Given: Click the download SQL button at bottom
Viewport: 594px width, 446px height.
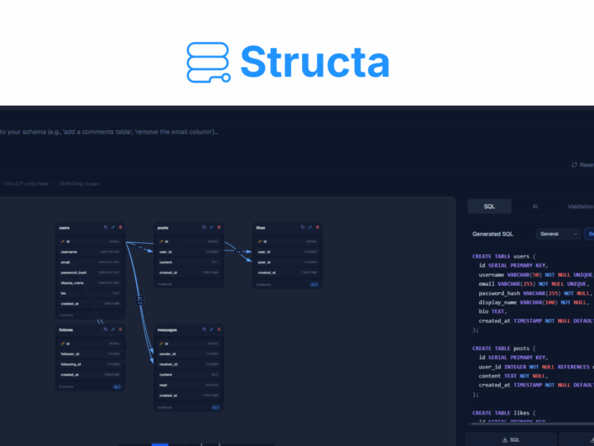Looking at the screenshot, I should 511,439.
